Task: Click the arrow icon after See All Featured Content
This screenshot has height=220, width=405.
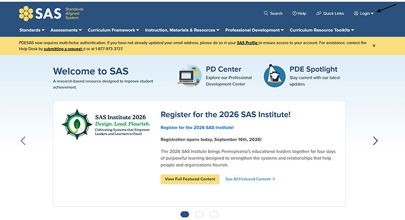Action: point(273,179)
